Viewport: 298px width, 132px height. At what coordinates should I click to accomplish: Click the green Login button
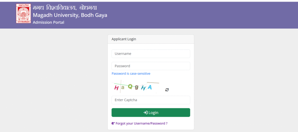point(151,113)
